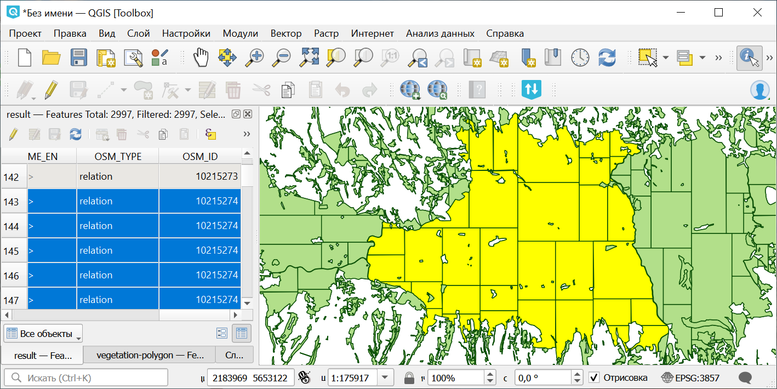Image resolution: width=777 pixels, height=389 pixels.
Task: Toggle editing mode in the attribute table toolbar
Action: pos(14,134)
